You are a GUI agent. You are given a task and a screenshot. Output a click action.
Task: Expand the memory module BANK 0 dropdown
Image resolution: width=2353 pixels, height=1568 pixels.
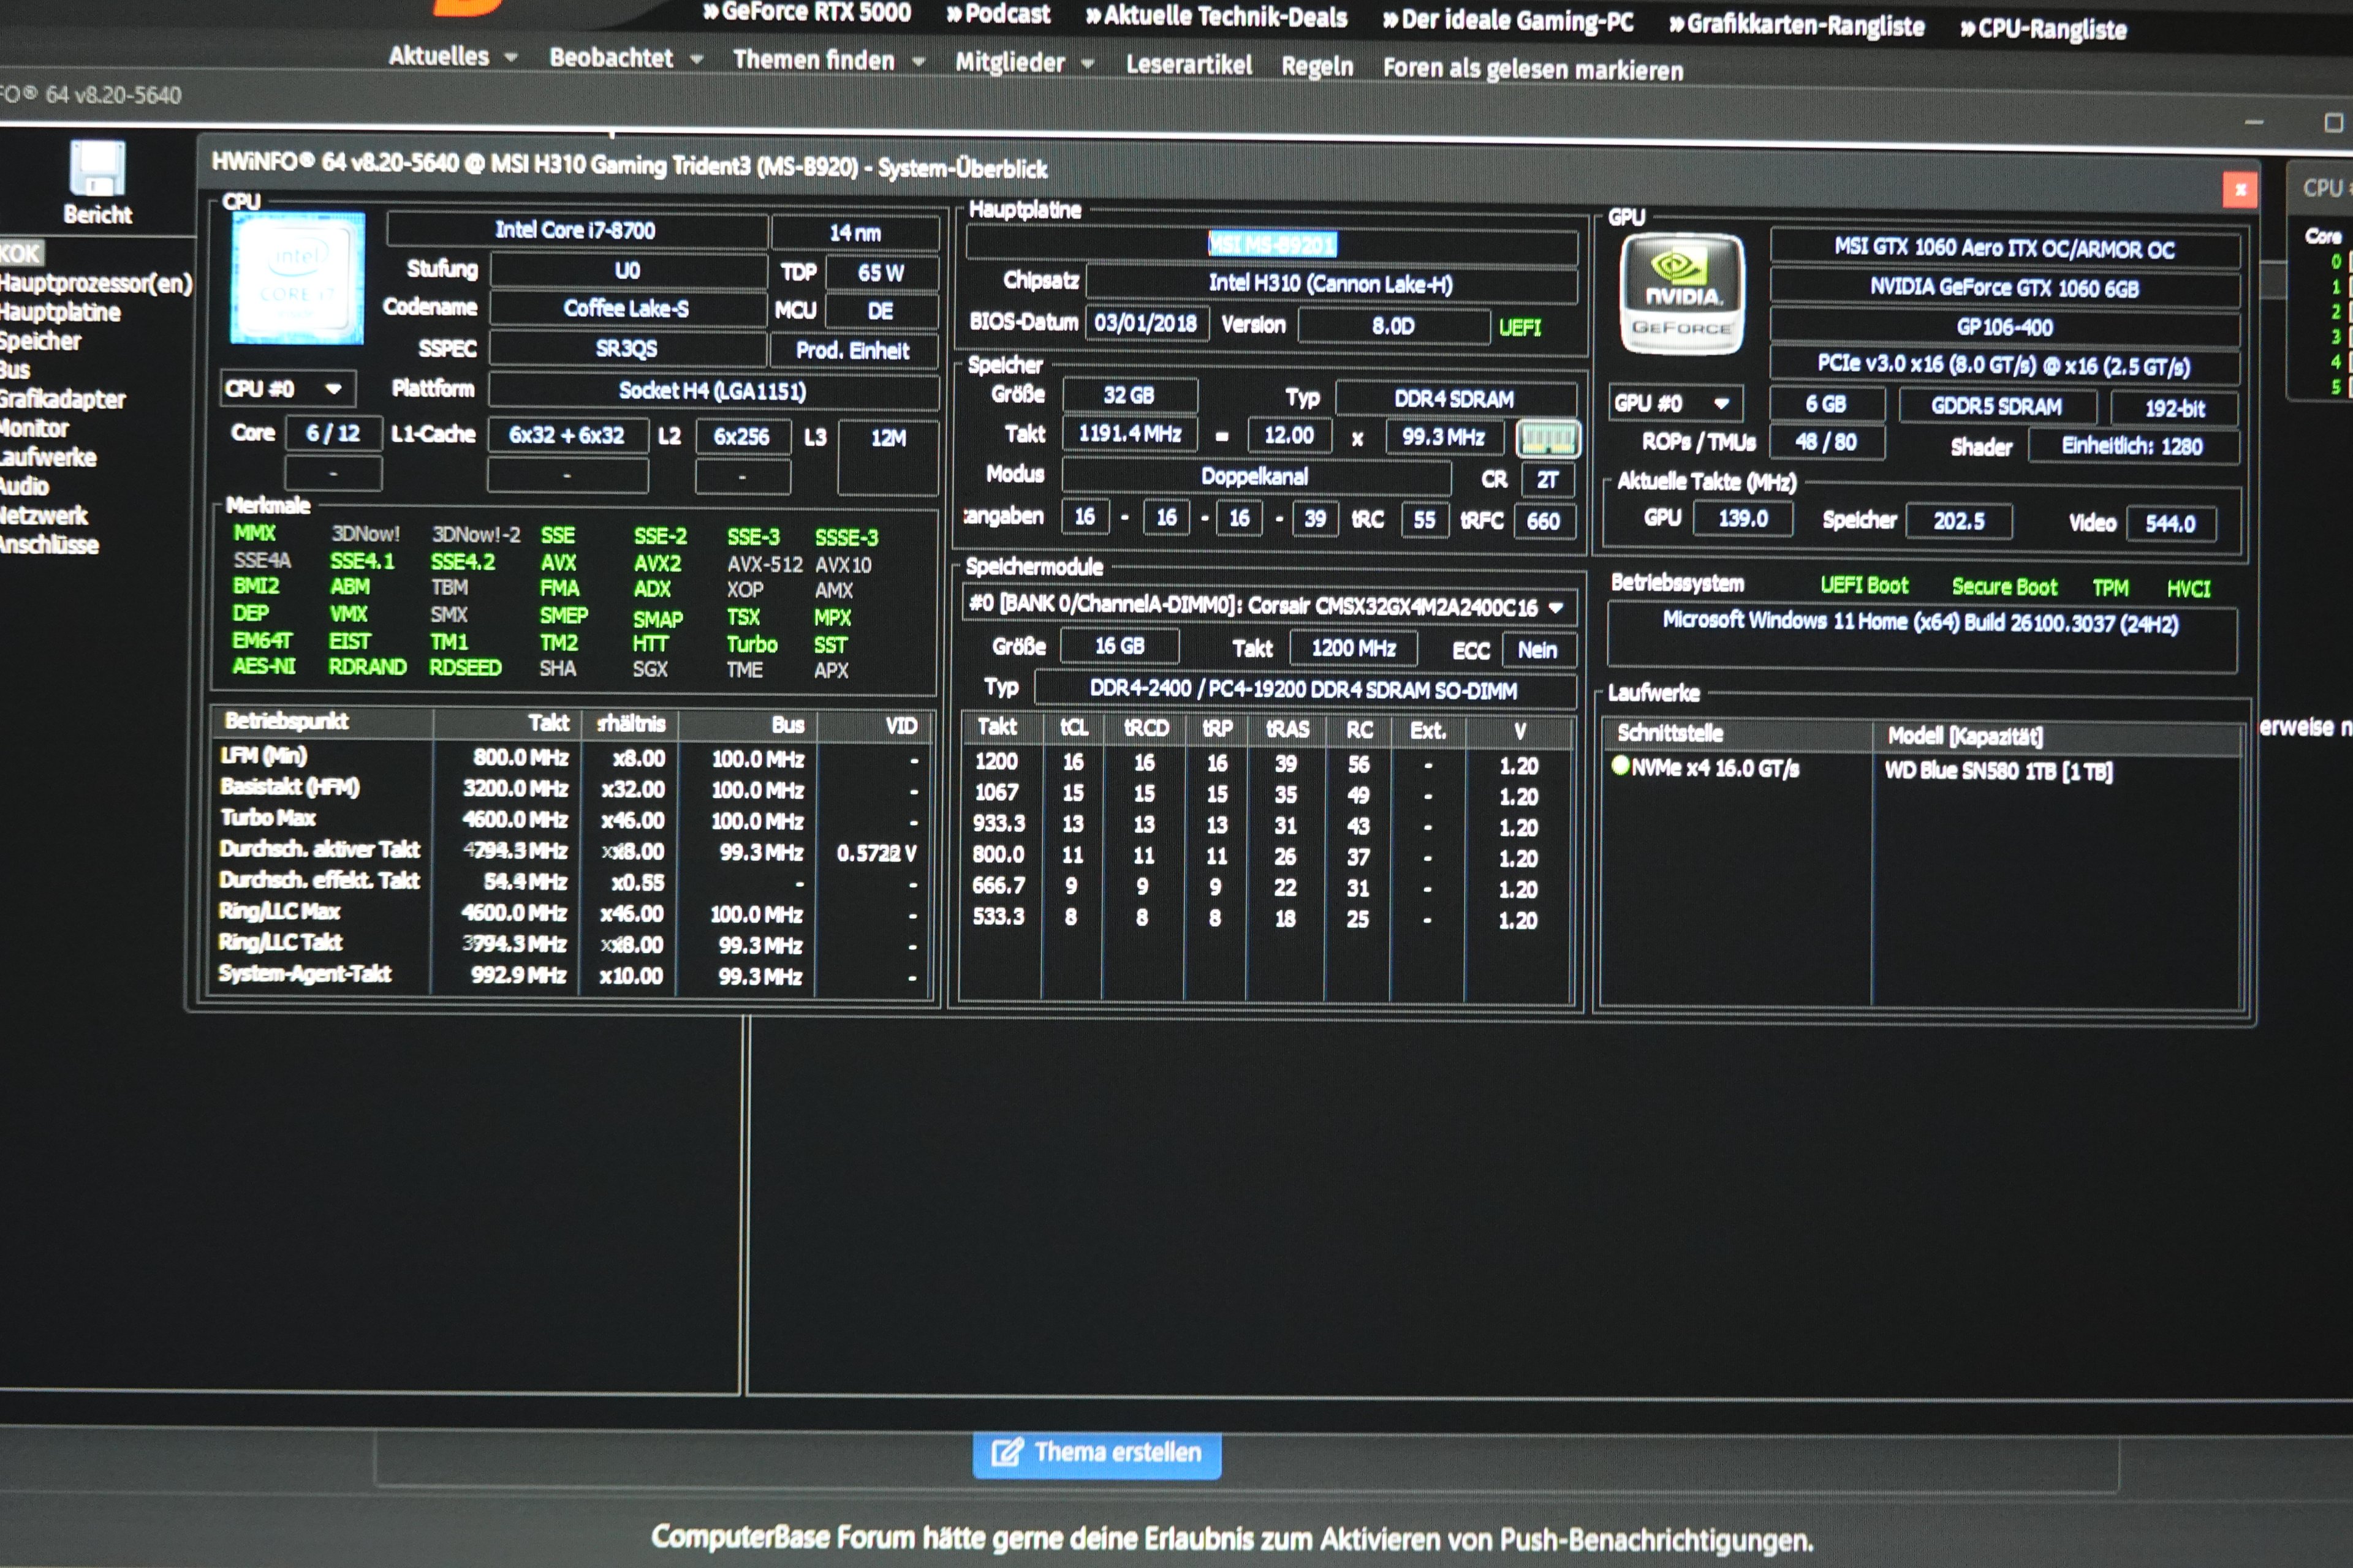[1556, 608]
